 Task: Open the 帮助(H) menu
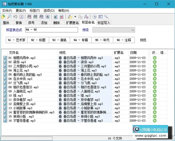64,11
